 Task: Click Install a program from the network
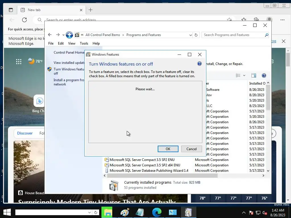(x=69, y=82)
